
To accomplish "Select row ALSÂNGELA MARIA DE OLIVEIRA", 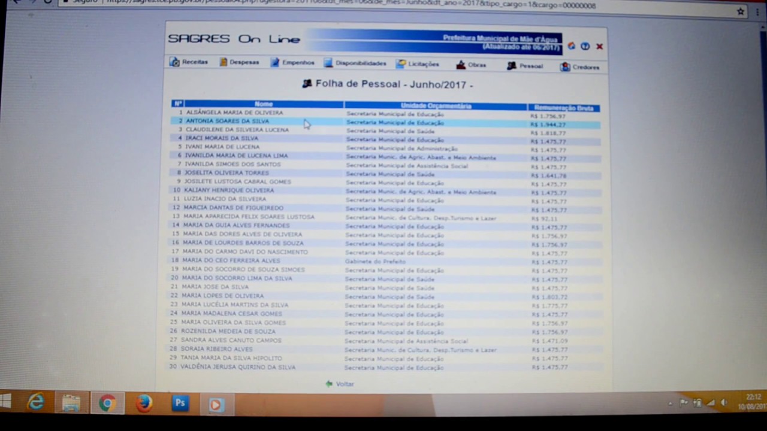I will click(x=385, y=114).
